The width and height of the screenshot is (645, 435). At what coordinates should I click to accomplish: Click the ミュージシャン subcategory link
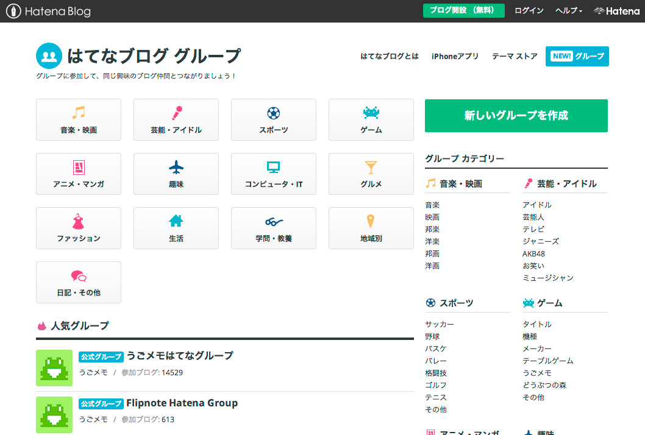[x=548, y=278]
